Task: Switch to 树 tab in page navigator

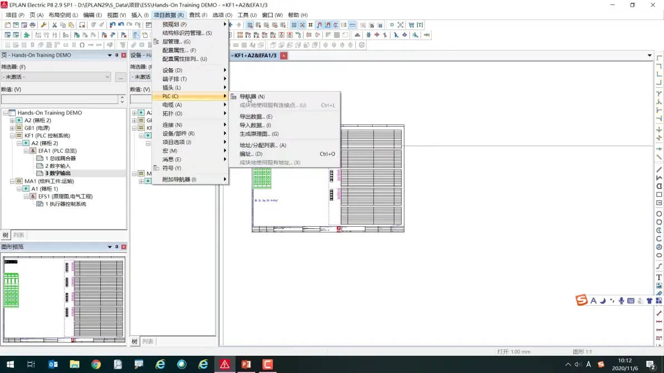Action: 6,235
